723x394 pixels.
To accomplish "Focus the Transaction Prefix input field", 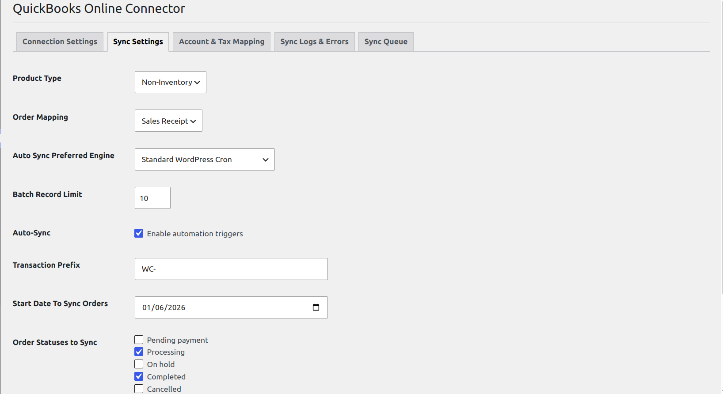I will point(231,269).
